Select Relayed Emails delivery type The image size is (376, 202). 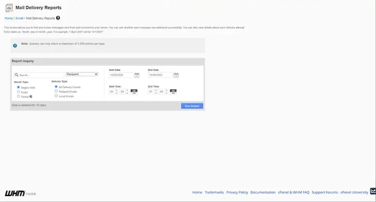(56, 91)
